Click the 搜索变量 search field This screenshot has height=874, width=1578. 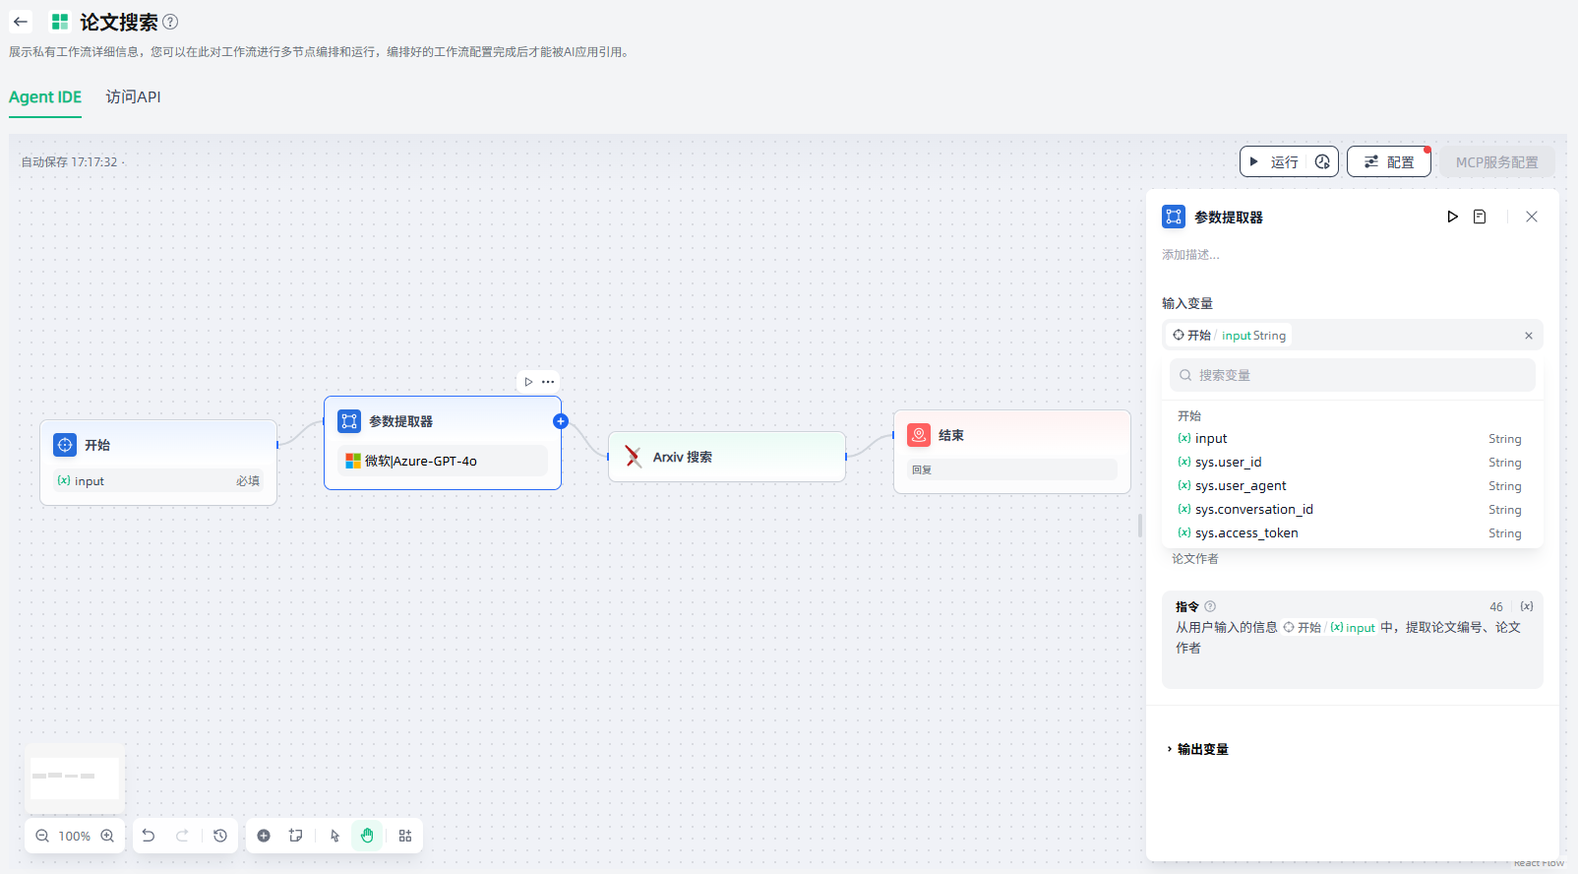tap(1353, 375)
